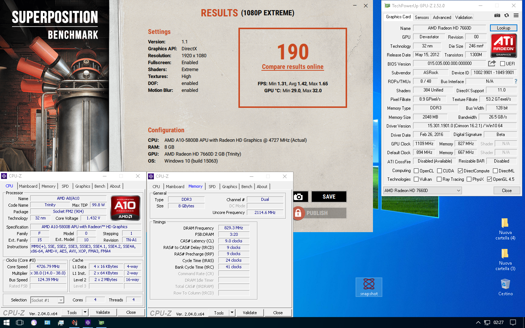
Task: Click the GPU-Z Close button
Action: pos(507,191)
